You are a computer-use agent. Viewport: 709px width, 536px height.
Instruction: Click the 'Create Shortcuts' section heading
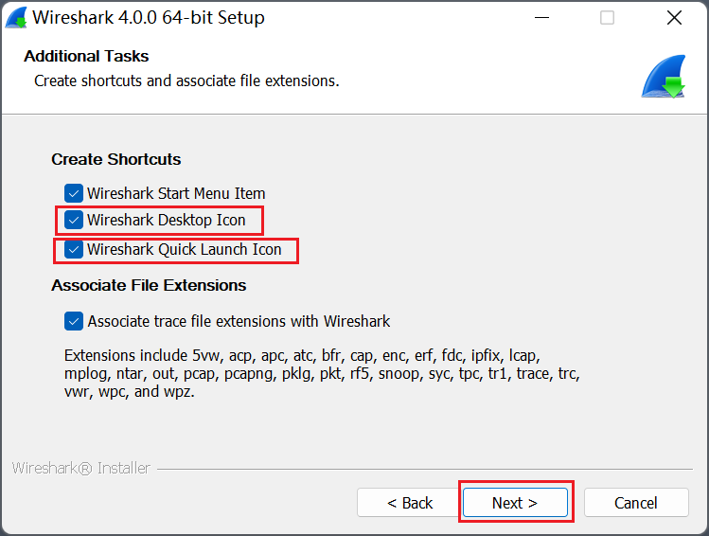click(116, 159)
